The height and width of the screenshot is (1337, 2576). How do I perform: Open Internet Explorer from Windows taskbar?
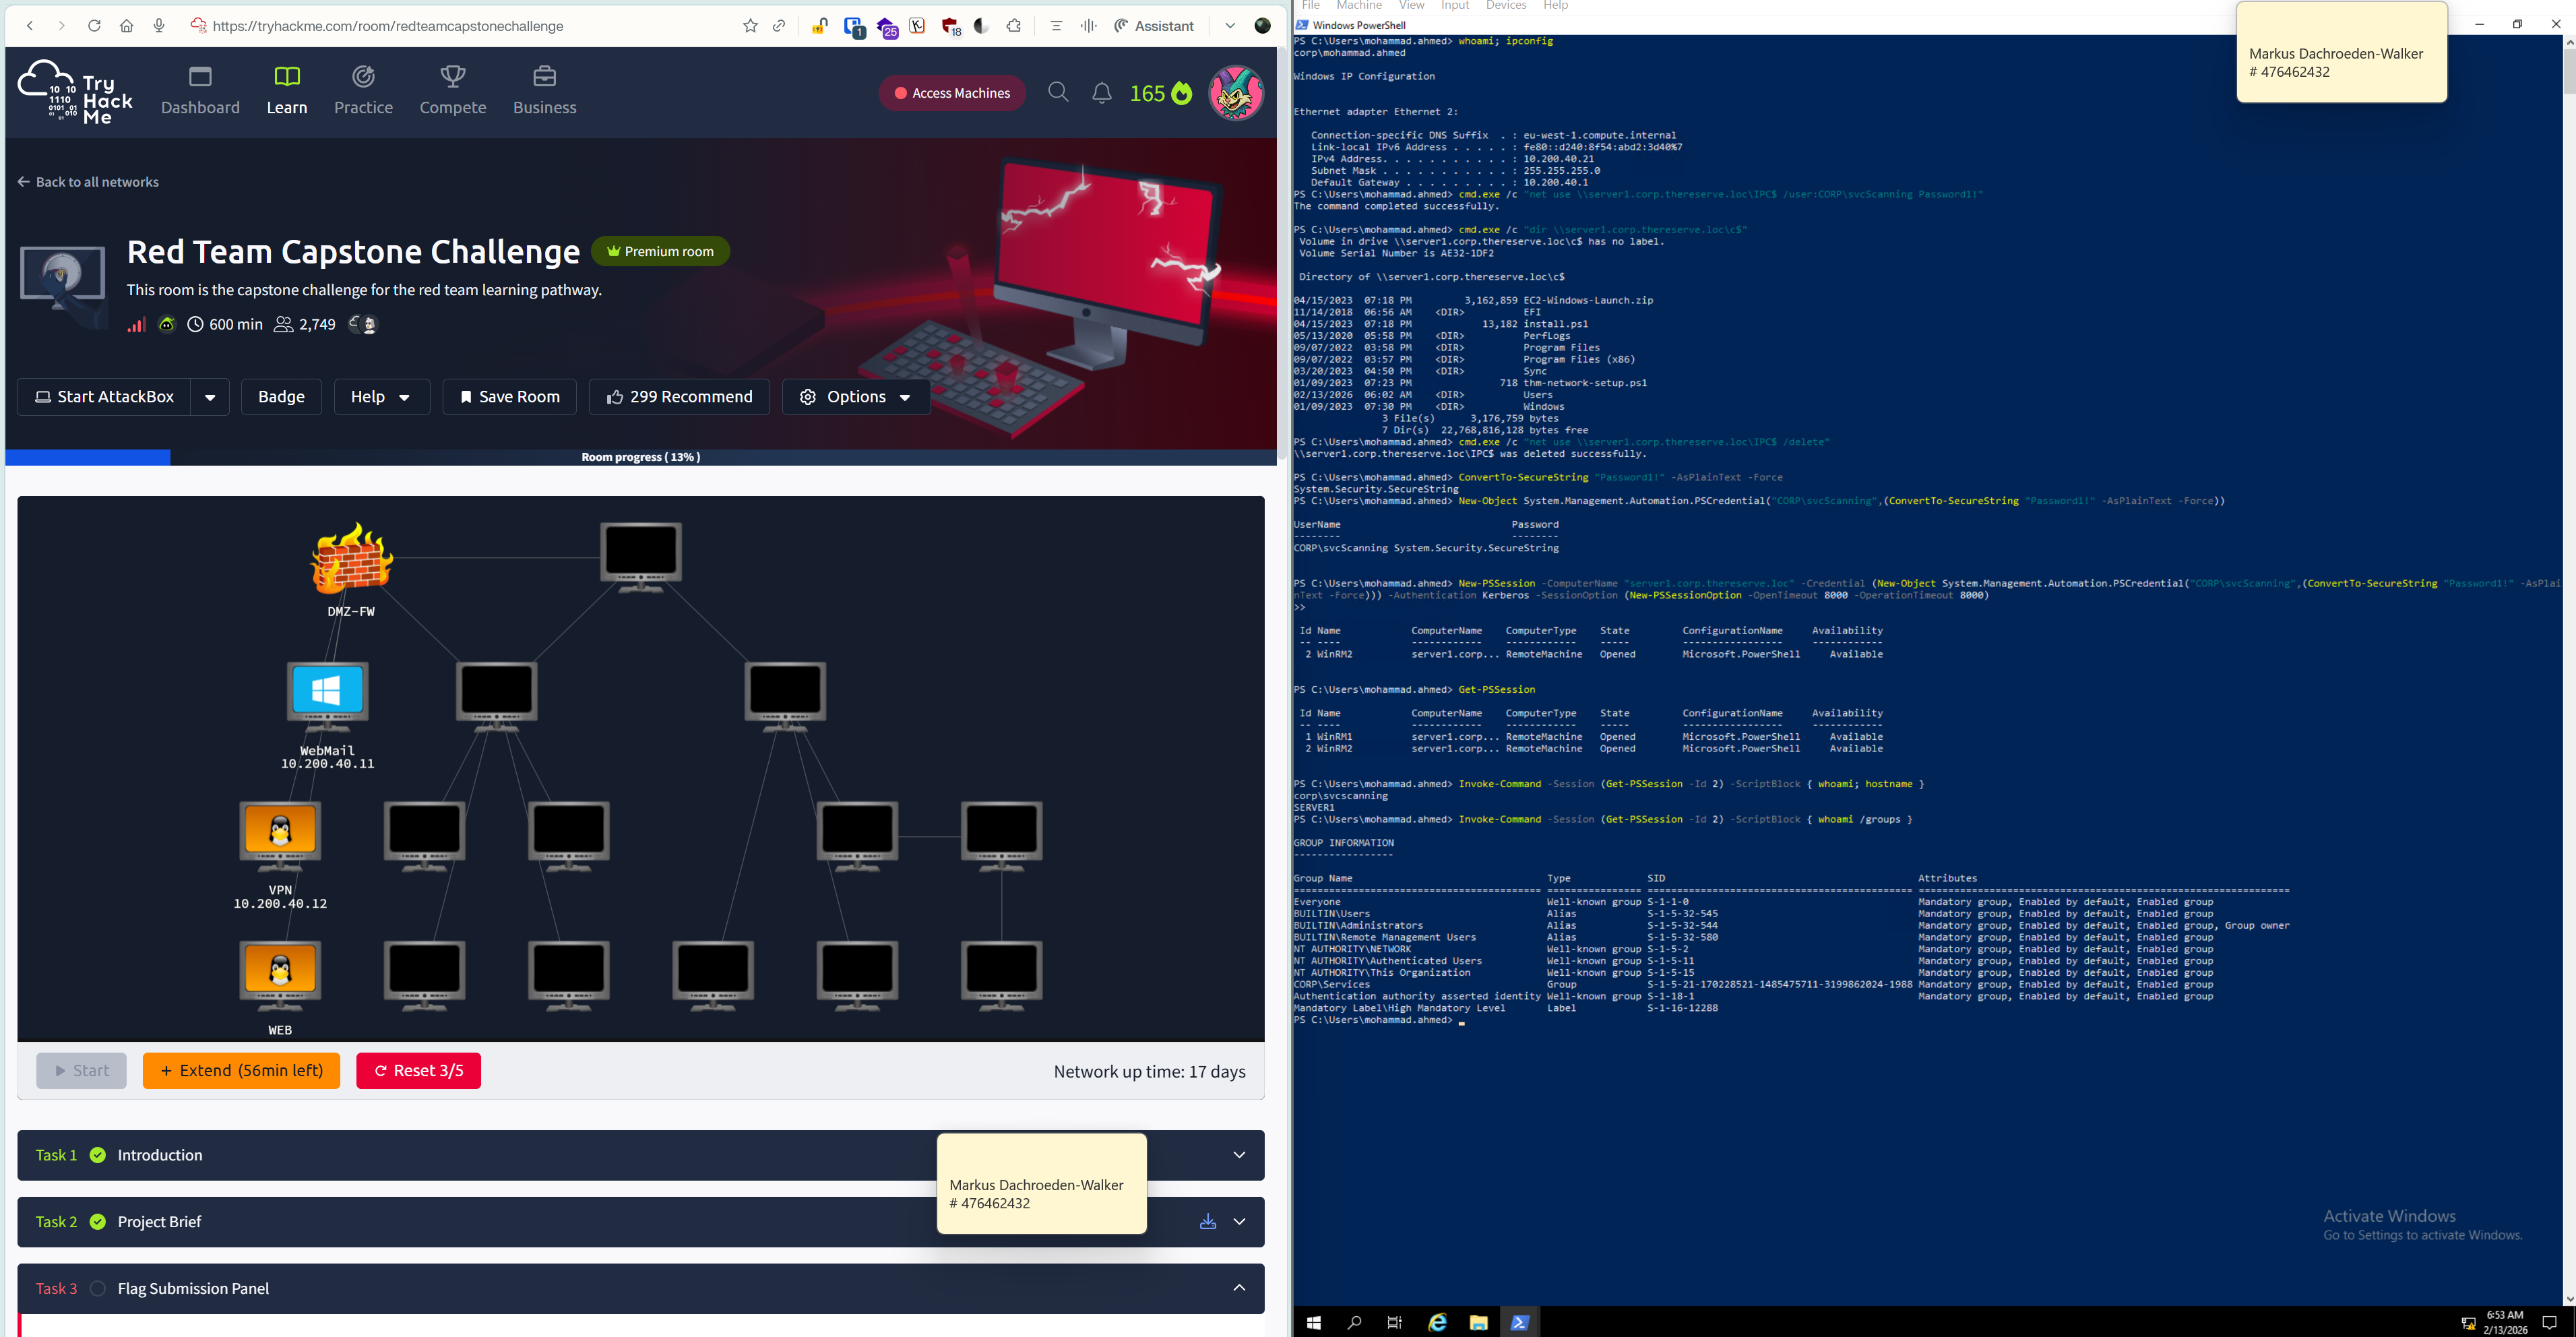1437,1323
